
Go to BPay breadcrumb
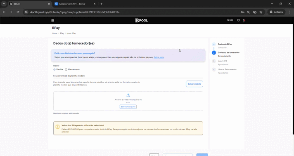pyautogui.click(x=62, y=33)
